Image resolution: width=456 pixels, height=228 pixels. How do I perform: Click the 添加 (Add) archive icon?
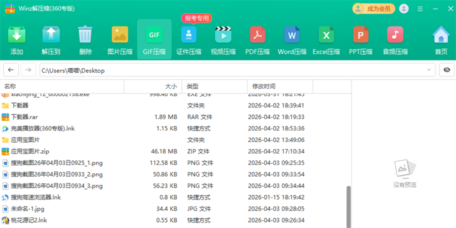[16, 39]
